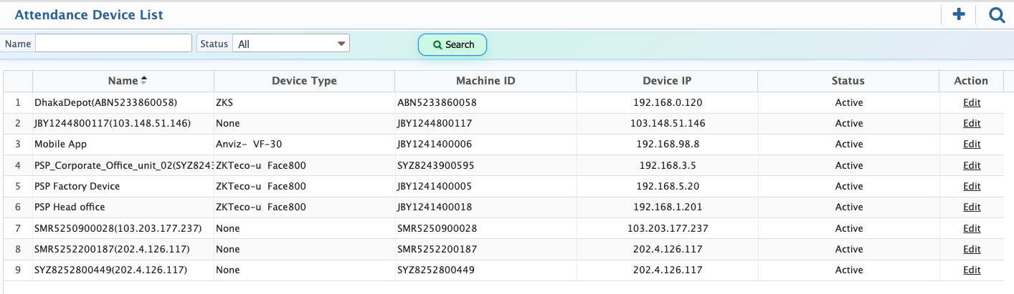Click the Status column header
Viewport: 1014px width, 294px height.
(x=848, y=81)
